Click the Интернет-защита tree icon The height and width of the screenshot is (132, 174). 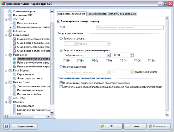click(14, 23)
